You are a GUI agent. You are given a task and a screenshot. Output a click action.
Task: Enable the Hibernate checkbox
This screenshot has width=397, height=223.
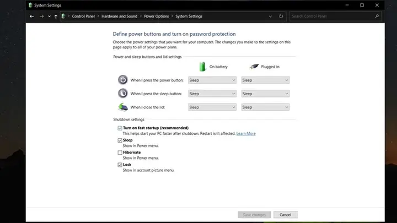coord(120,153)
